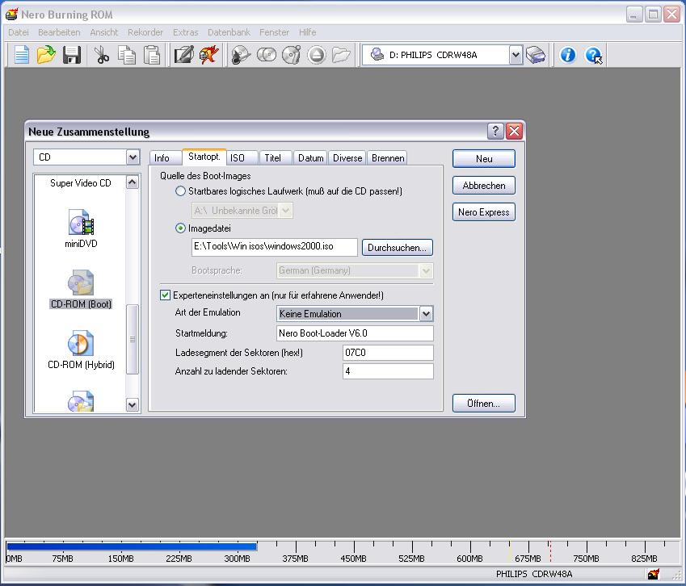Select the CD-ROM (Hybrid) compilation icon
686x586 pixels.
[x=81, y=345]
